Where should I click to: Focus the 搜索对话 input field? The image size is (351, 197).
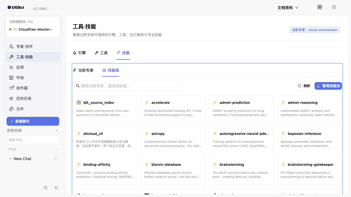[x=33, y=140]
